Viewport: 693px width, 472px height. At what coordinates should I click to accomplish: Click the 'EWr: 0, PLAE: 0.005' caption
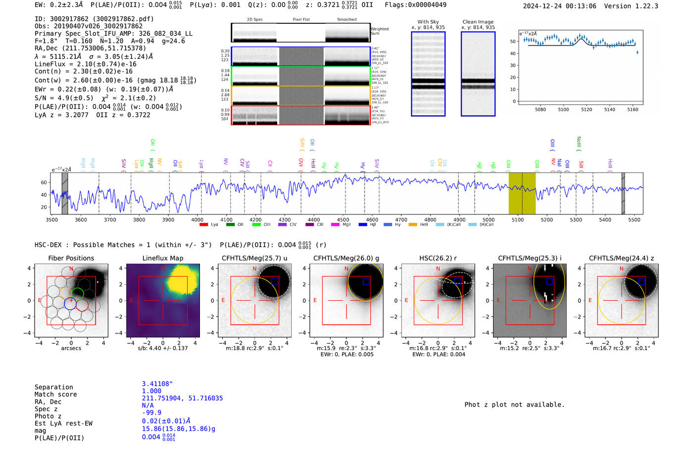pos(346,354)
